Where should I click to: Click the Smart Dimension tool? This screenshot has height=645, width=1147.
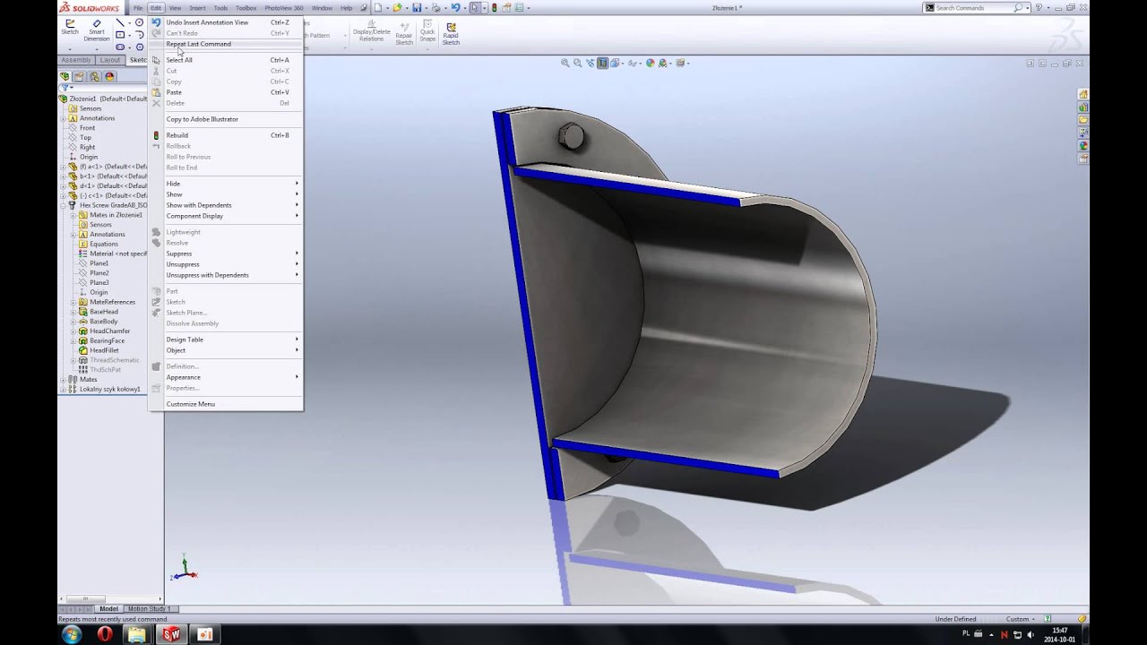tap(97, 30)
